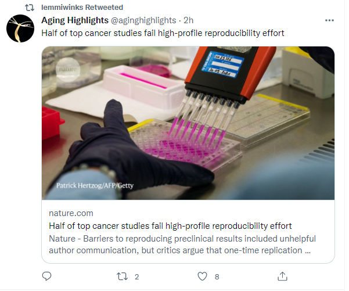The width and height of the screenshot is (349, 291).
Task: Click the card description about preclinical barriers
Action: pyautogui.click(x=181, y=244)
